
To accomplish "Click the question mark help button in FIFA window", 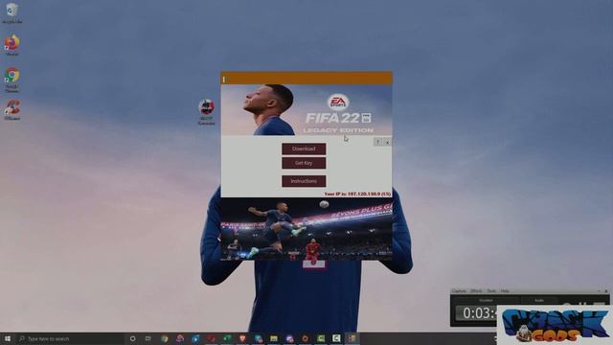I will 377,142.
